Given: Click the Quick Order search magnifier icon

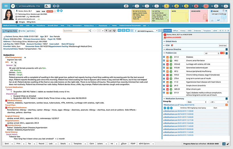Looking at the screenshot, I should click(90, 30).
